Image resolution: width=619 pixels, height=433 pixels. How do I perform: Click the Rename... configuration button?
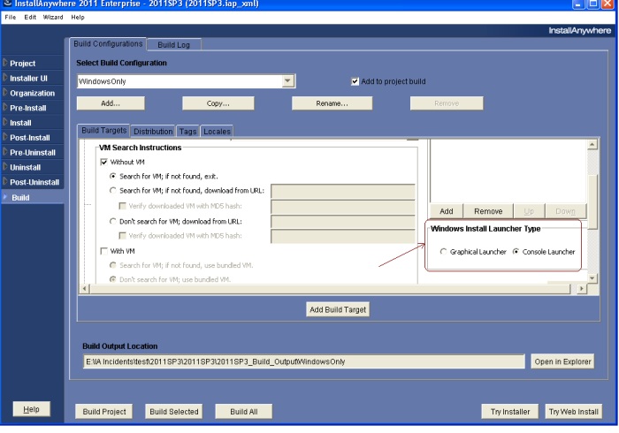pos(332,103)
